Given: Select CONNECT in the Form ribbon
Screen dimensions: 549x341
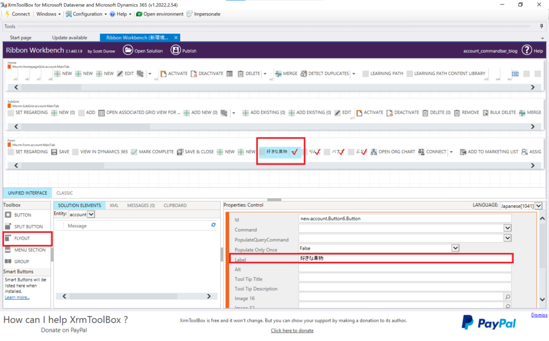Looking at the screenshot, I should tap(433, 152).
